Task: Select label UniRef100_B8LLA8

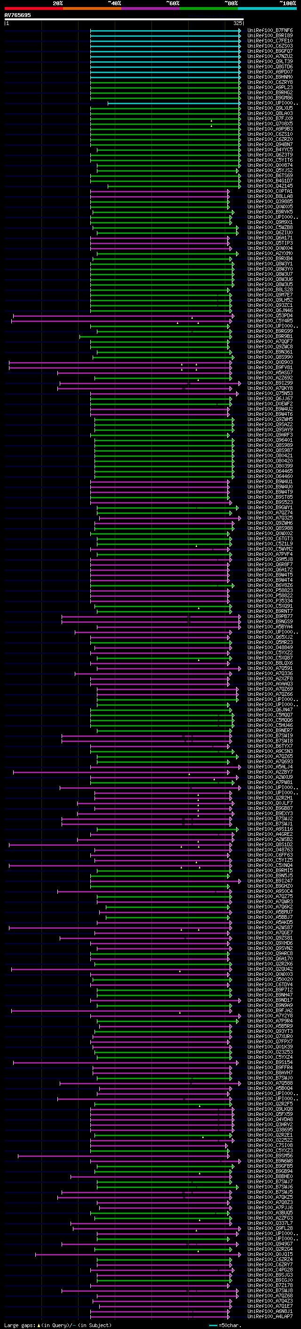Action: [270, 196]
